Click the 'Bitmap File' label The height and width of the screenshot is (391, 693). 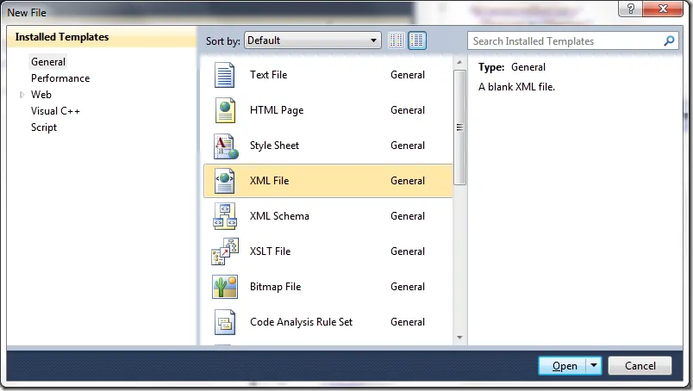tap(275, 287)
